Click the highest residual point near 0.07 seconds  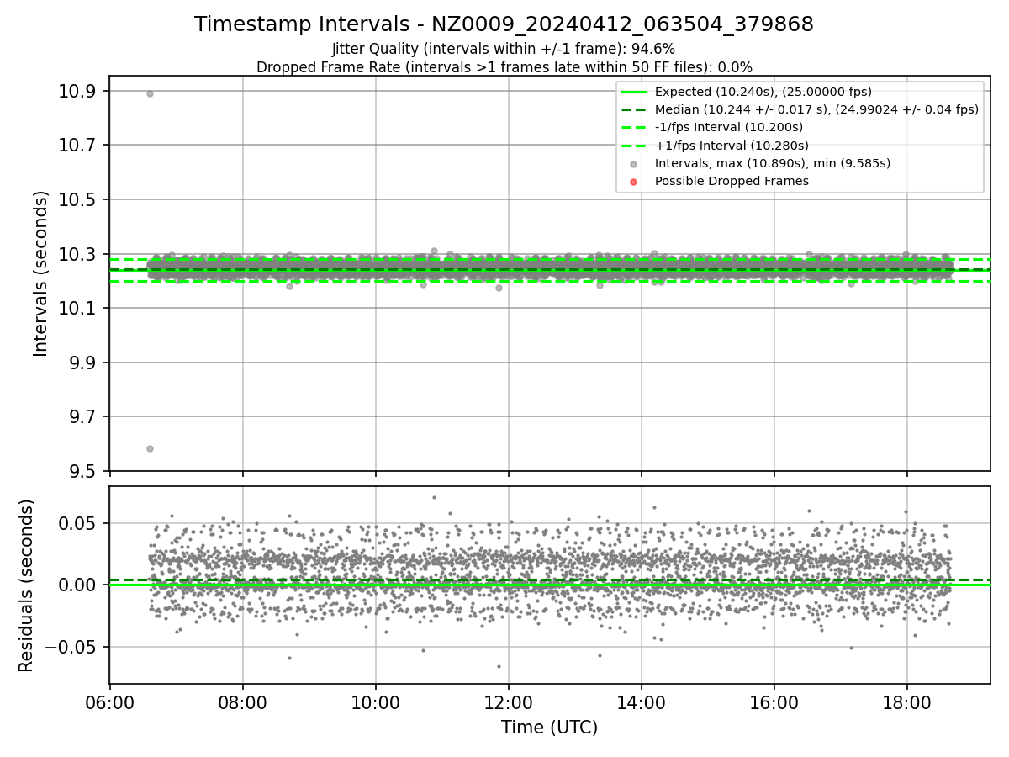[x=434, y=497]
